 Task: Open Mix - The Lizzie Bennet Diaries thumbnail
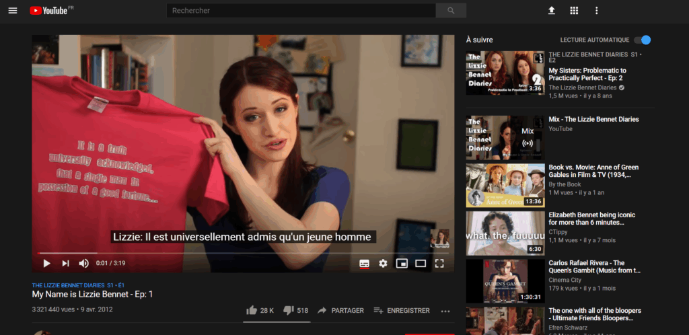pos(505,138)
